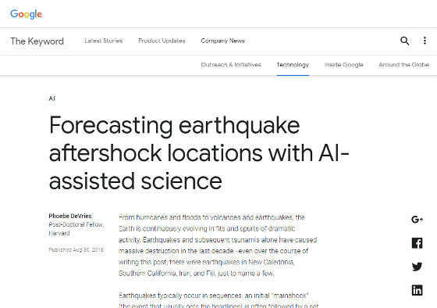Click the AI category label
The image size is (437, 308).
click(52, 98)
